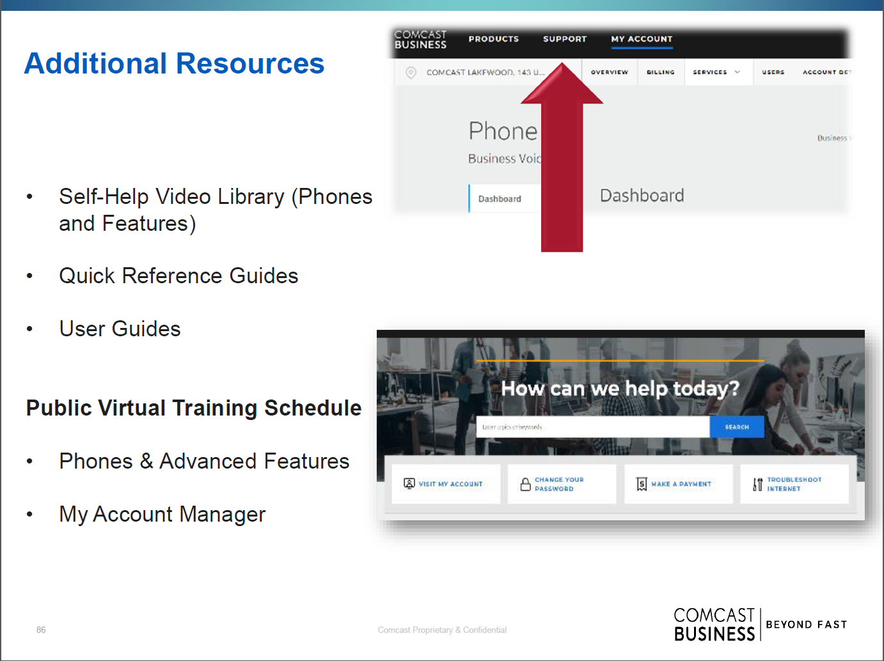Click the Additional Resources slide title
Screen dimensions: 884x661
tap(175, 63)
